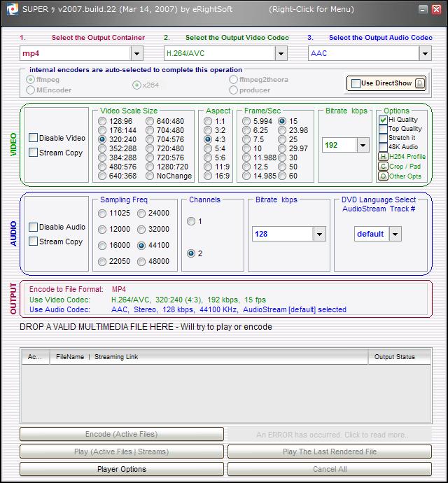Check Disable Video option
Image resolution: width=448 pixels, height=483 pixels.
point(33,138)
